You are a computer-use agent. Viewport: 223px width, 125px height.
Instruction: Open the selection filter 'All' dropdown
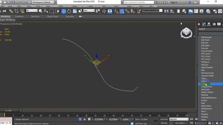(x=32, y=10)
